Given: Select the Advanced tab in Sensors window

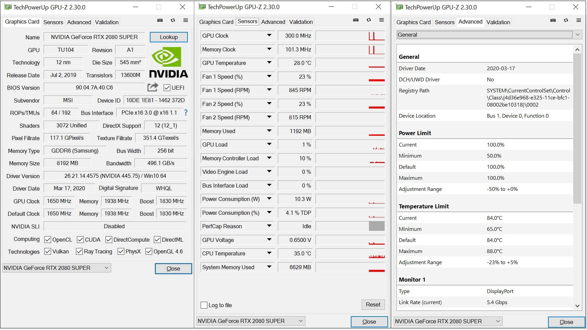Looking at the screenshot, I should (273, 22).
